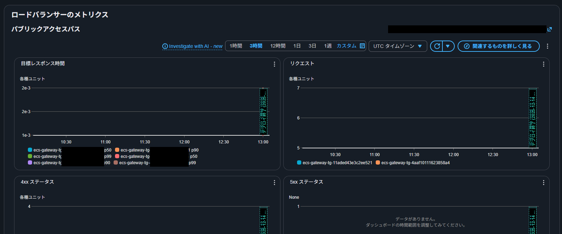This screenshot has width=562, height=234.
Task: Open the UTC タイムゾーン dropdown
Action: coord(398,46)
